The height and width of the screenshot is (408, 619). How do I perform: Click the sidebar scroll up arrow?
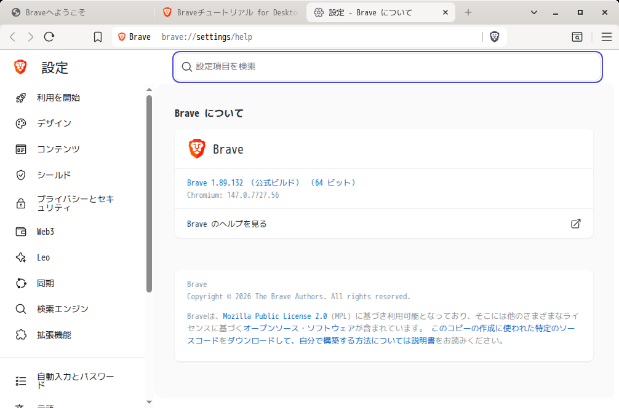pos(150,90)
